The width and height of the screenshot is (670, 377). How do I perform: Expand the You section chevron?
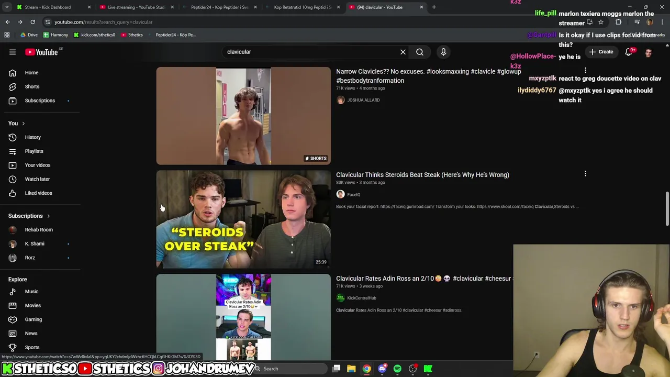23,124
